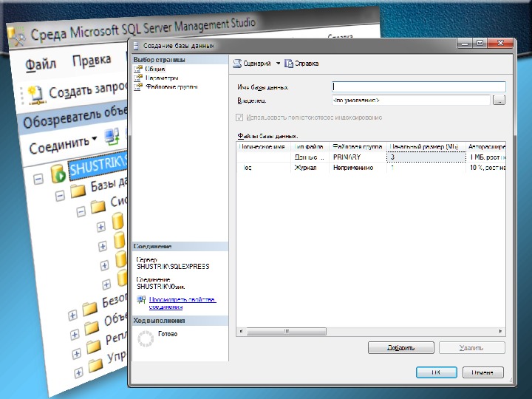Open the Сценарий dropdown arrow

pos(278,64)
